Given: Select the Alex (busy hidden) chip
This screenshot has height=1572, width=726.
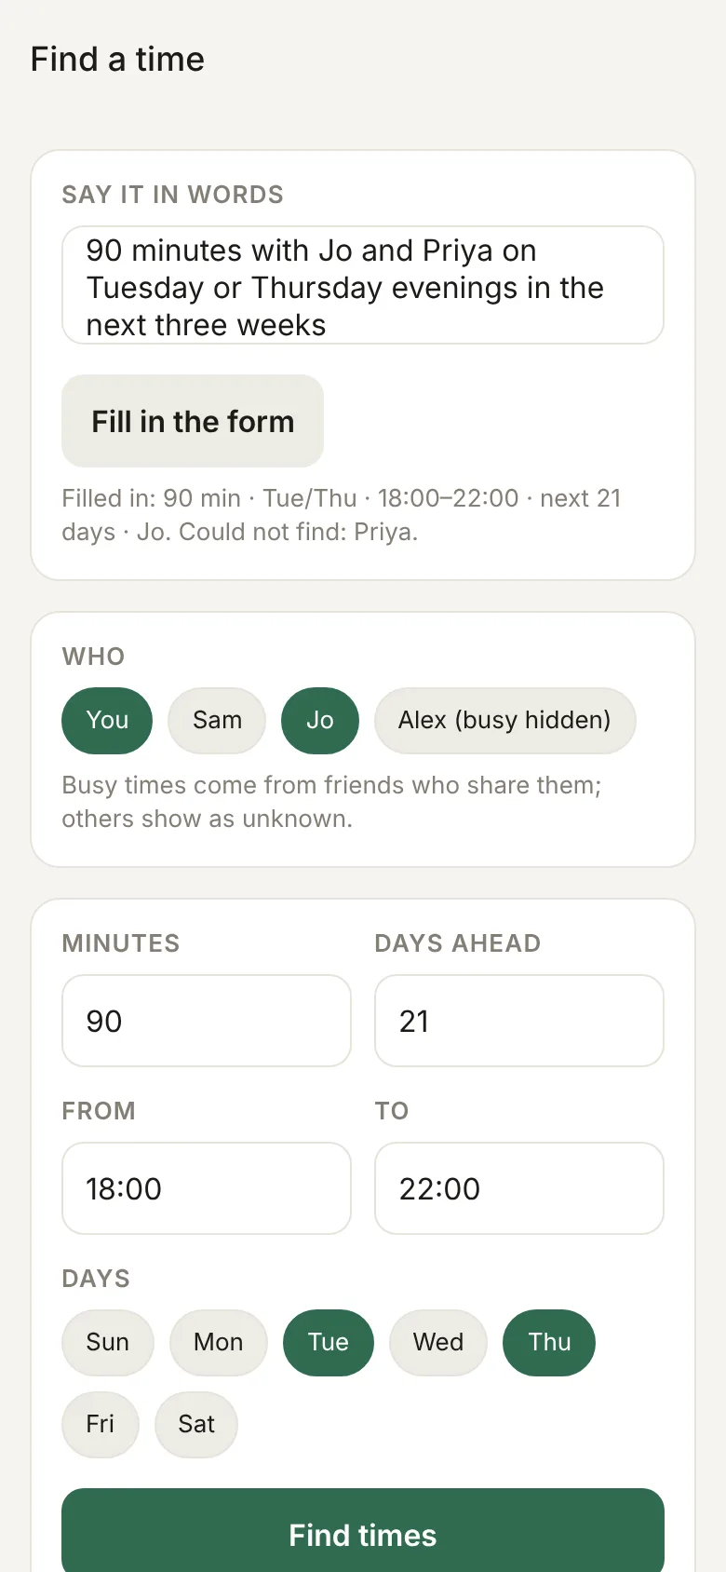Looking at the screenshot, I should (x=504, y=721).
